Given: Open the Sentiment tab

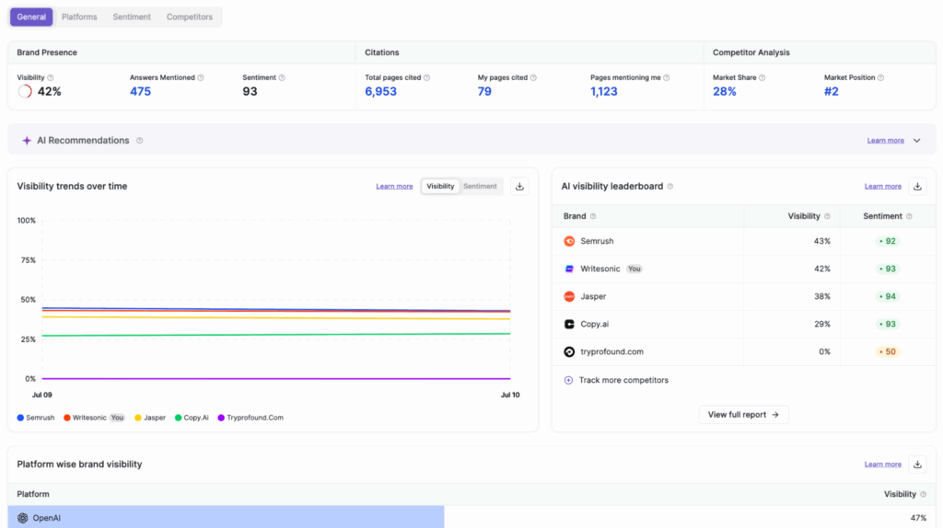Looking at the screenshot, I should click(132, 17).
